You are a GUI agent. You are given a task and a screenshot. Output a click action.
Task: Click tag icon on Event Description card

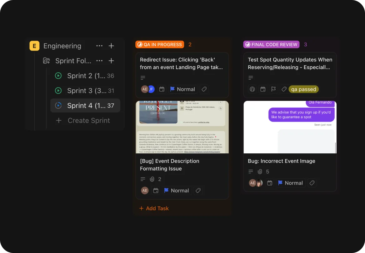pyautogui.click(x=198, y=191)
